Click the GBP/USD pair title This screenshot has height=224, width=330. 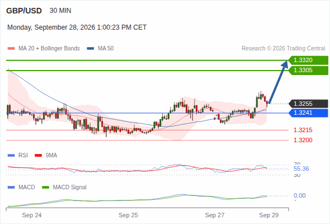click(x=24, y=11)
